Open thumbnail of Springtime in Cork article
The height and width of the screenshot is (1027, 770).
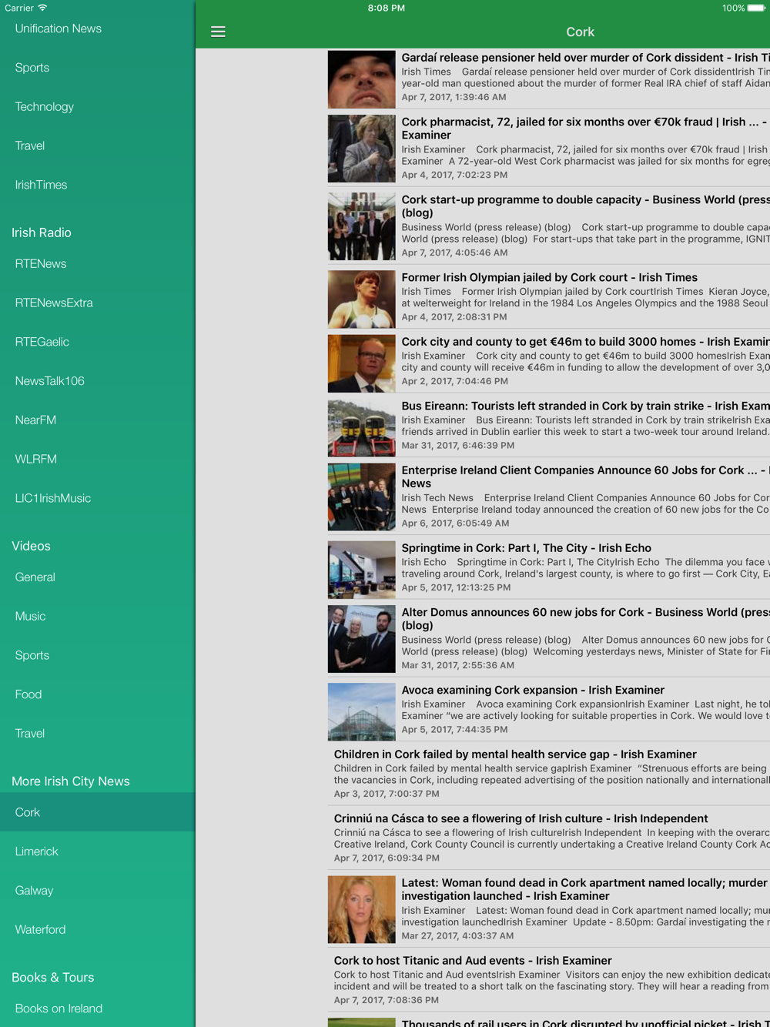(x=361, y=570)
